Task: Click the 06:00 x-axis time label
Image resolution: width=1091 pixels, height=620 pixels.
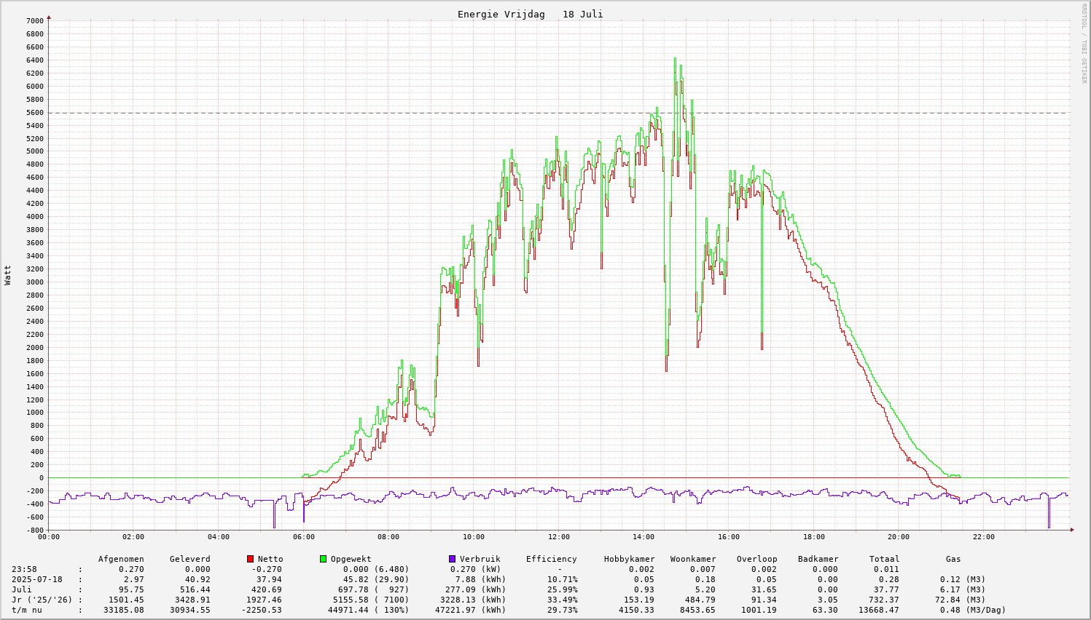Action: pos(304,537)
